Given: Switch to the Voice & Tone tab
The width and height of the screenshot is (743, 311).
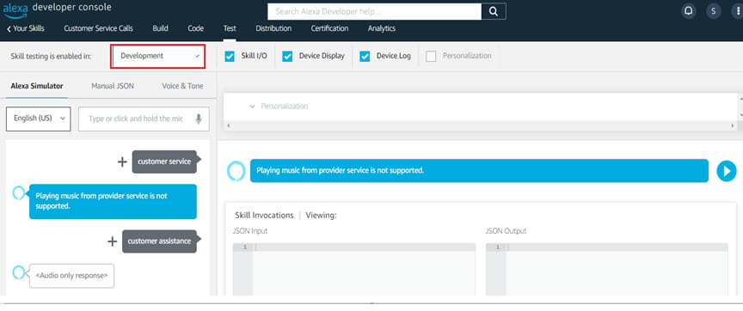Looking at the screenshot, I should [182, 86].
